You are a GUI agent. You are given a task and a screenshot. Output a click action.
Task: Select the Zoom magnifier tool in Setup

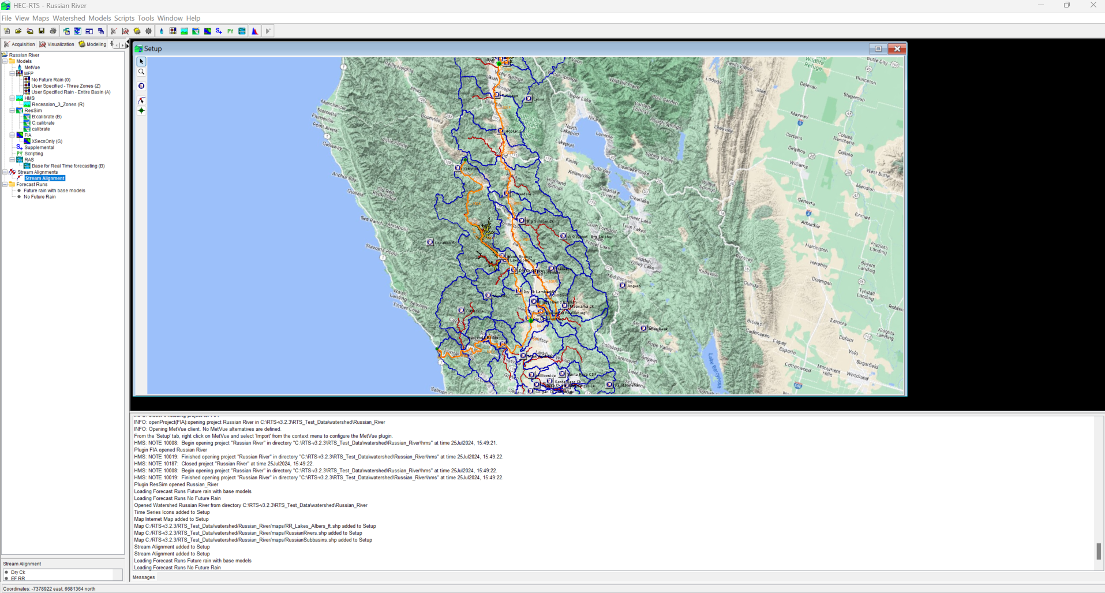click(141, 72)
